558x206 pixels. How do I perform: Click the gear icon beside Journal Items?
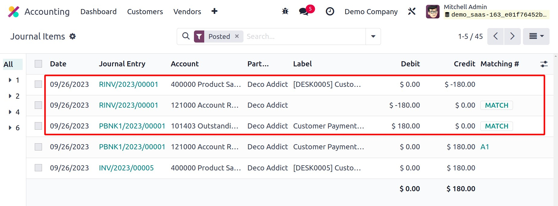pos(73,36)
